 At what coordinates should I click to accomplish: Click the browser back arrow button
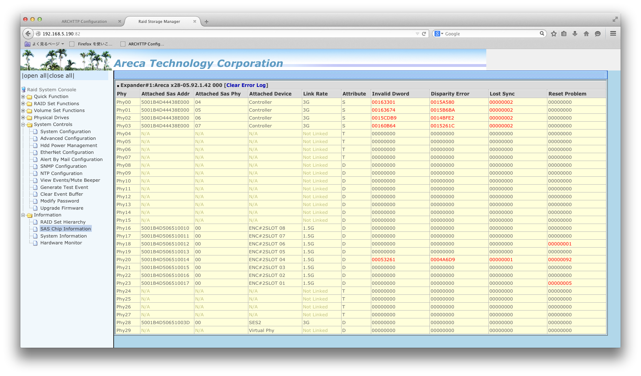coord(28,34)
